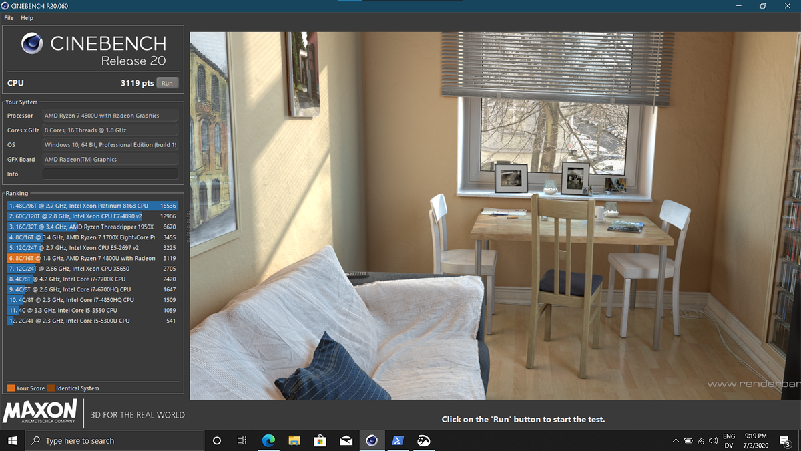Select the Xeon Platinum 8168 ranking entry

tap(93, 206)
